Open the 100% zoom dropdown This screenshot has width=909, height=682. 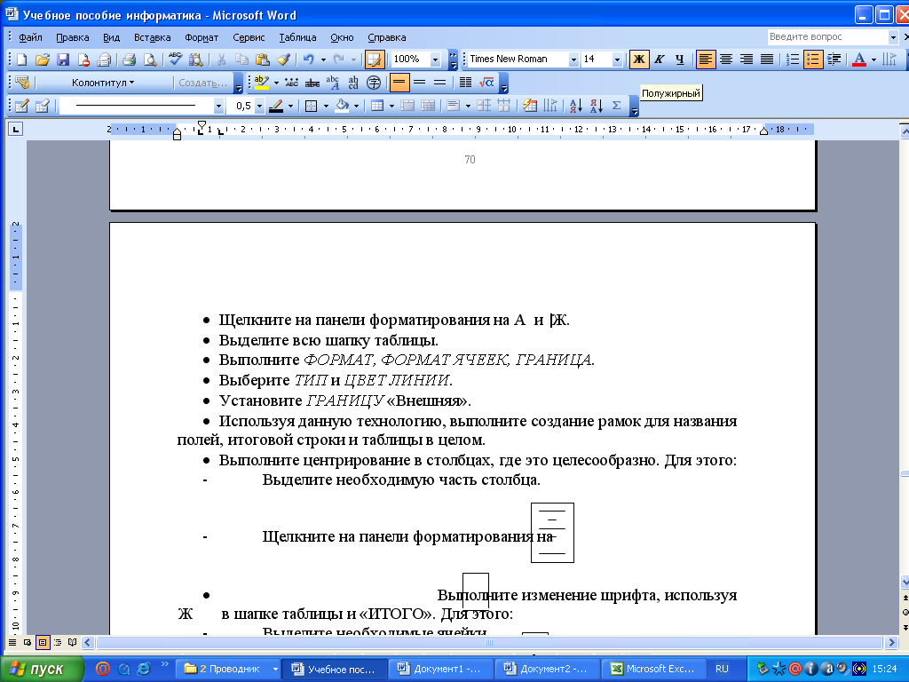[x=435, y=59]
